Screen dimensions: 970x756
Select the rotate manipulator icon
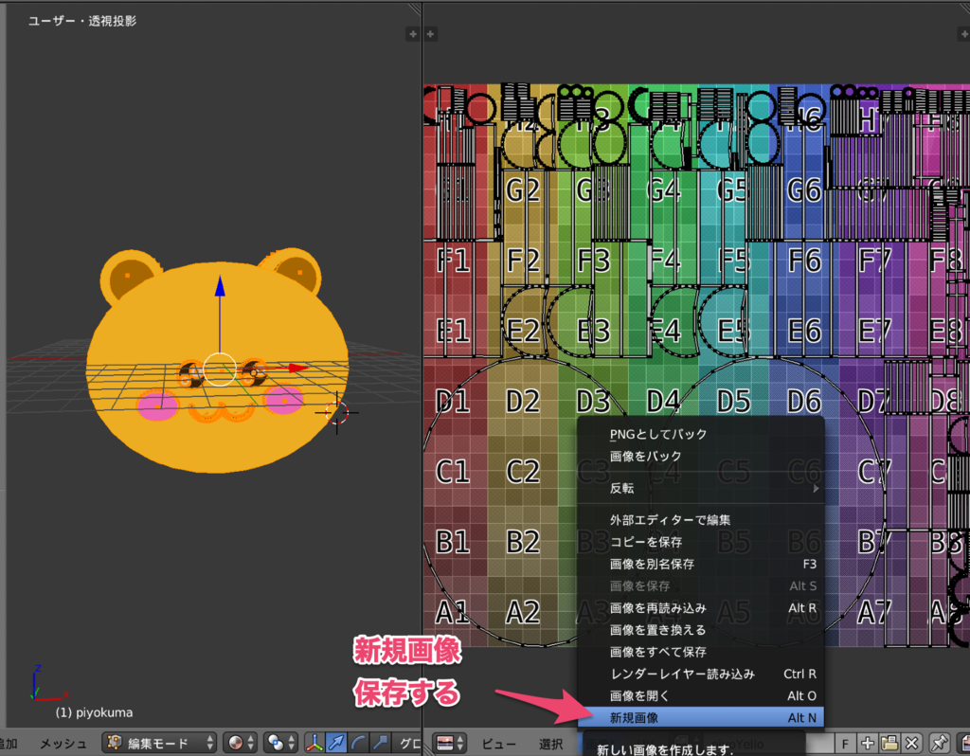click(x=357, y=744)
